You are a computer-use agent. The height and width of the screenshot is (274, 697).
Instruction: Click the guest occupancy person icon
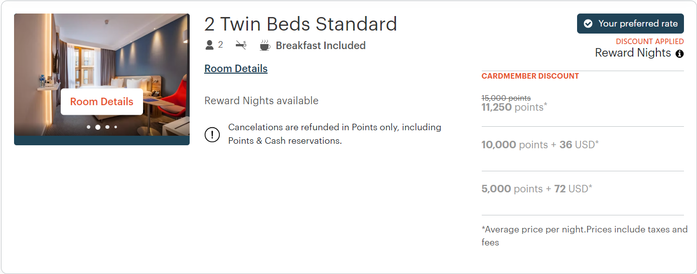210,45
